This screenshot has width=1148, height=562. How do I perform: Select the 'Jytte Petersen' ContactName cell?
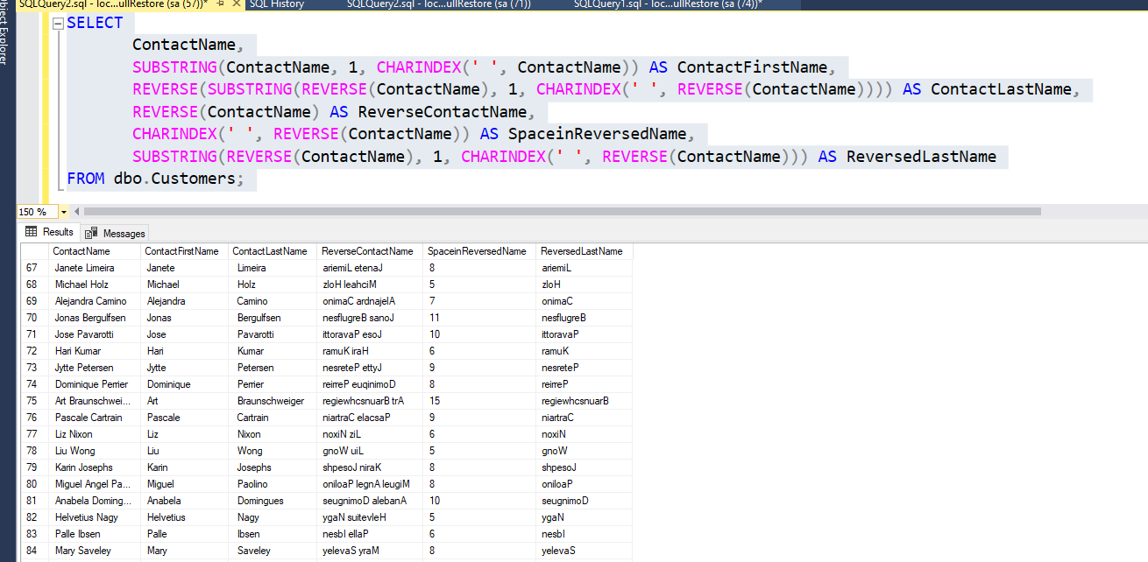pos(95,368)
